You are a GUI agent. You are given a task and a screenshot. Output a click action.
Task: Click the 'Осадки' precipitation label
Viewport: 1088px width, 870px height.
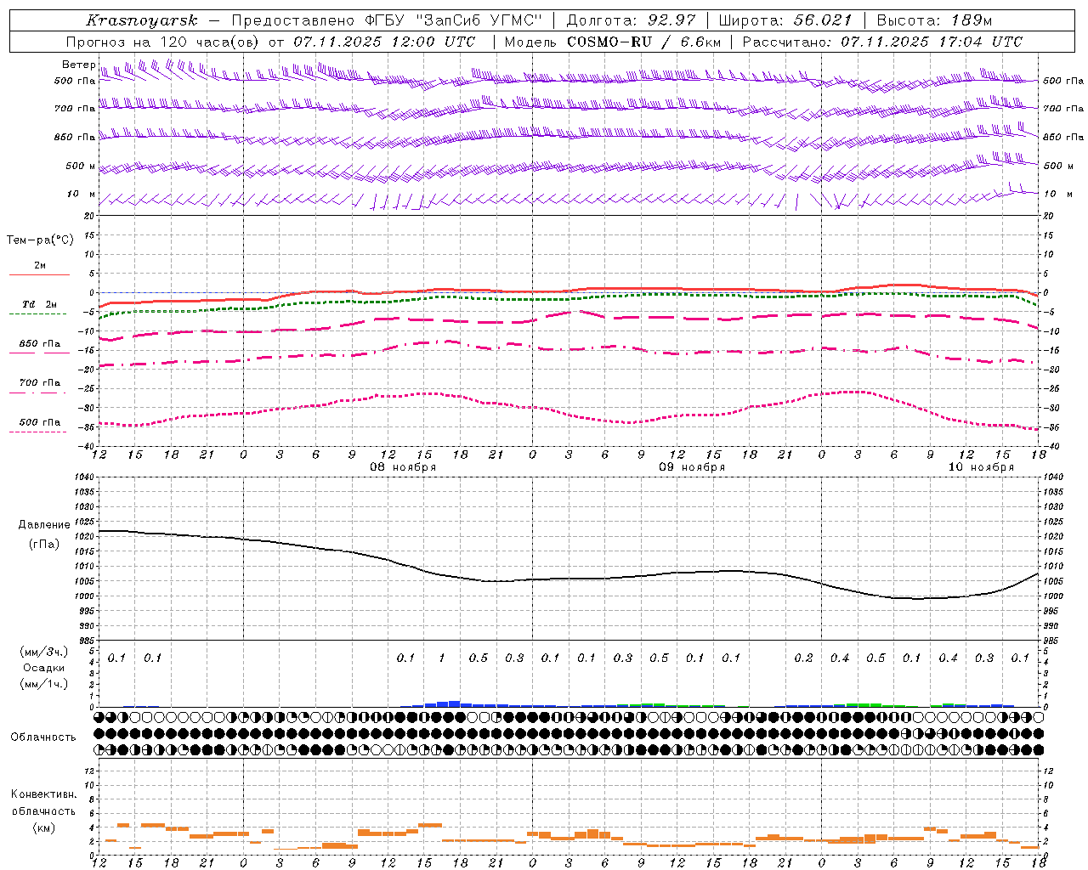tap(44, 668)
